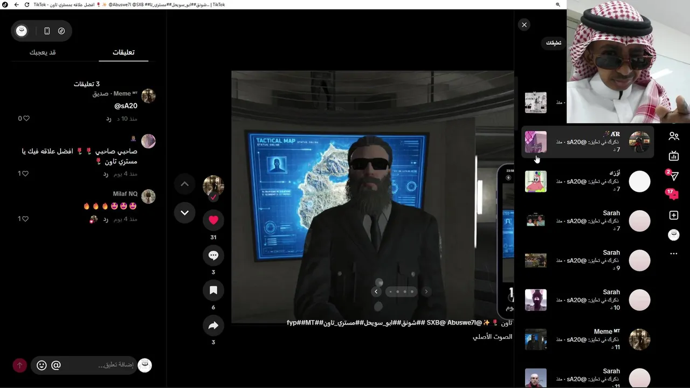Reload the page with the browser refresh icon
Screen dimensions: 690x388
27,4
